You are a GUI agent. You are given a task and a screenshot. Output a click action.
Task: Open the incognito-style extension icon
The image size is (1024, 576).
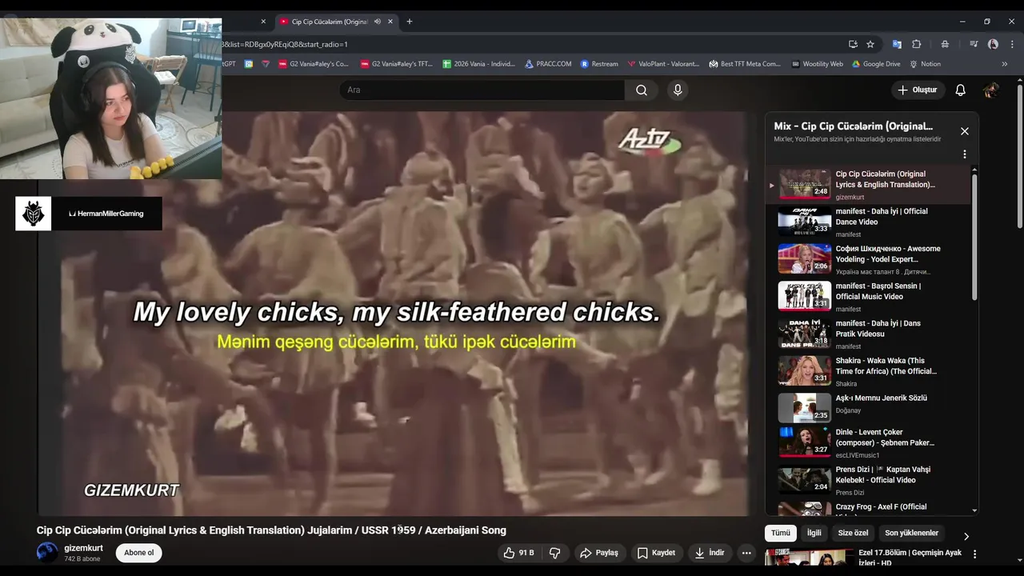pyautogui.click(x=945, y=44)
